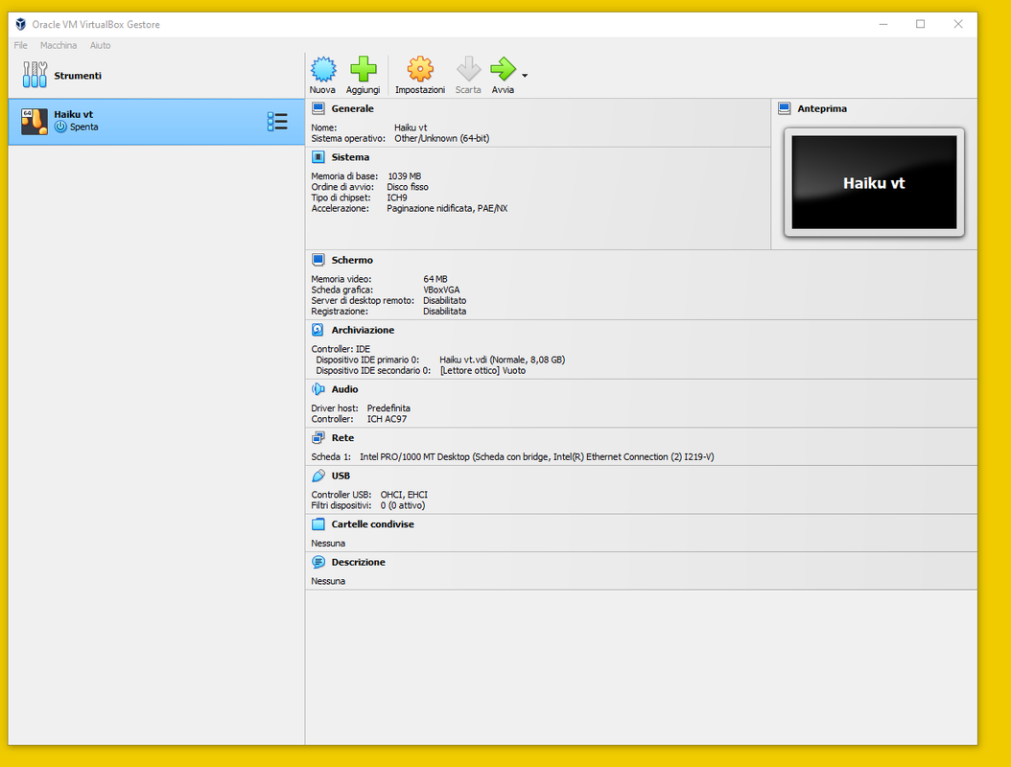Click the Aggiungi green plus icon
This screenshot has width=1011, height=767.
363,69
